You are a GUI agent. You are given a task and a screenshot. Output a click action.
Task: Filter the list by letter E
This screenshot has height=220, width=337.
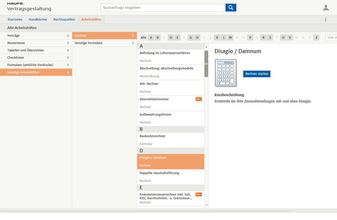(177, 37)
